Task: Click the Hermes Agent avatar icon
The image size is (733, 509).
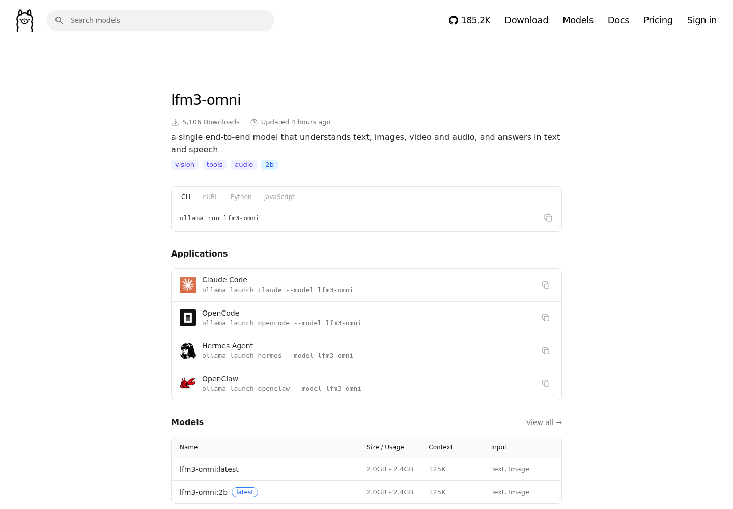Action: point(188,351)
